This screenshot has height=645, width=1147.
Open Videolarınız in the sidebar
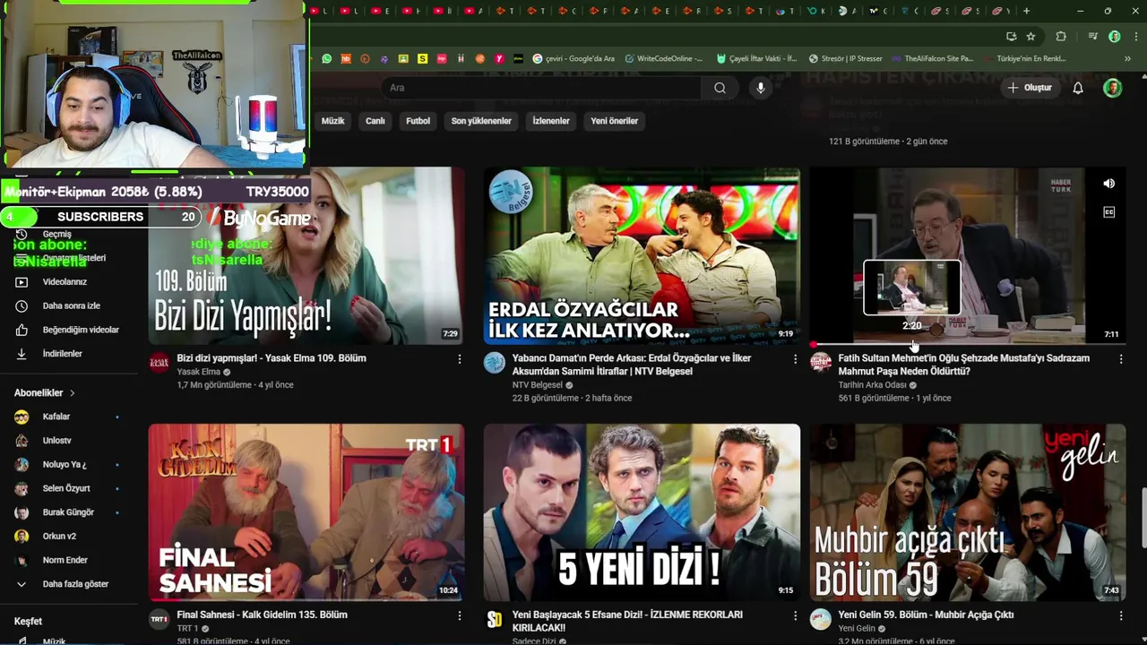[65, 281]
